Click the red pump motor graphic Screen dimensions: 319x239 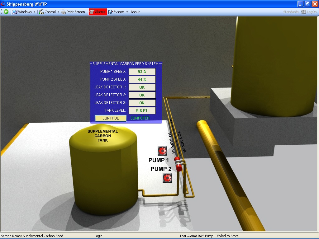(178, 164)
